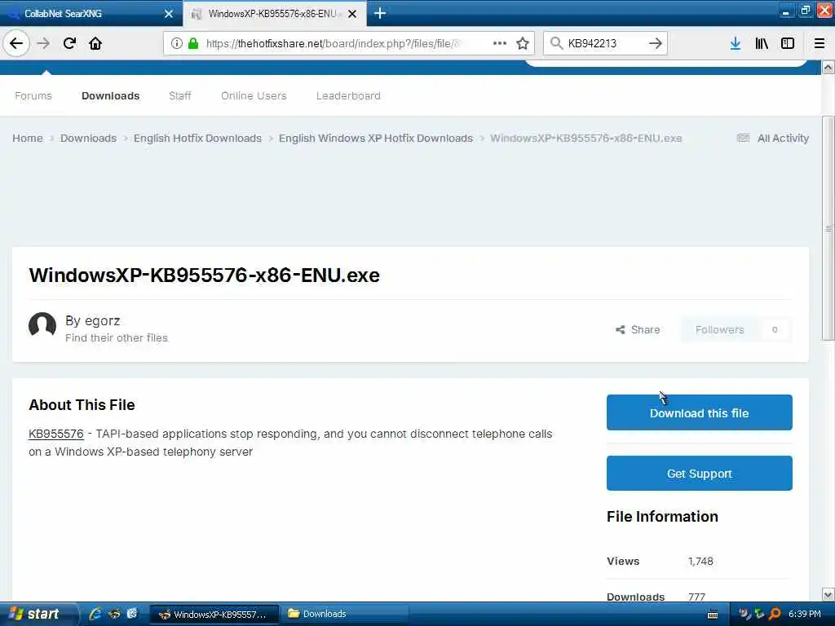
Task: Click the 6:39 PM system clock
Action: tap(805, 615)
